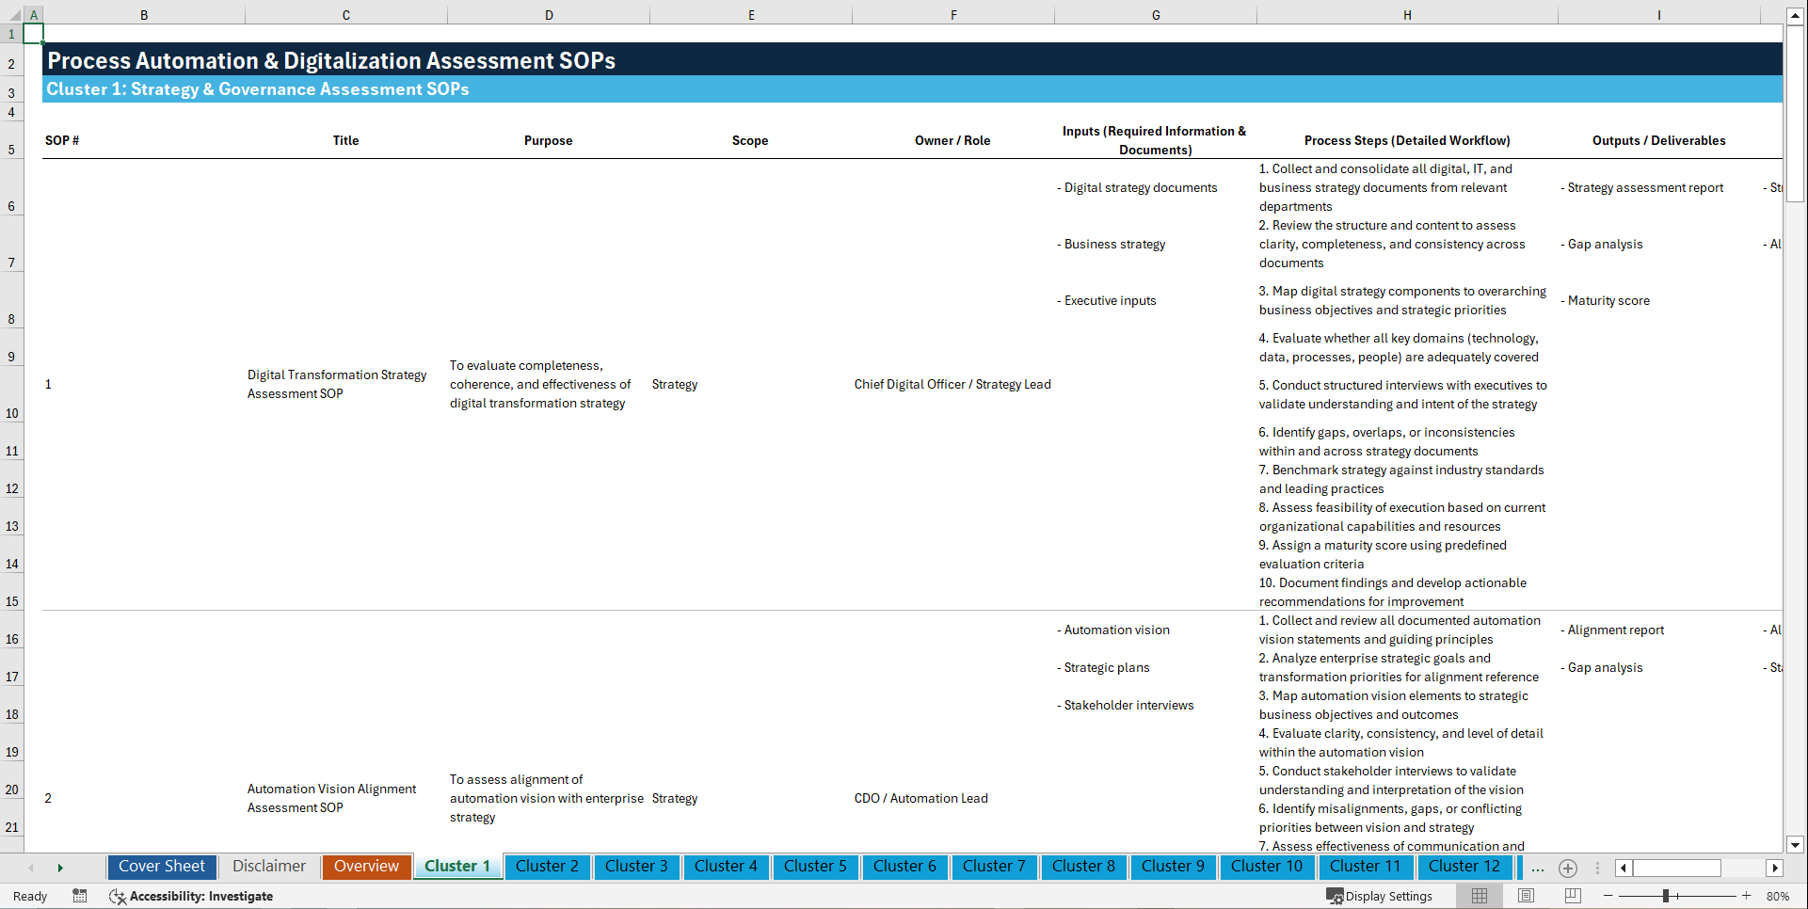Viewport: 1808px width, 909px height.
Task: Add a new worksheet with the plus button
Action: click(x=1568, y=868)
